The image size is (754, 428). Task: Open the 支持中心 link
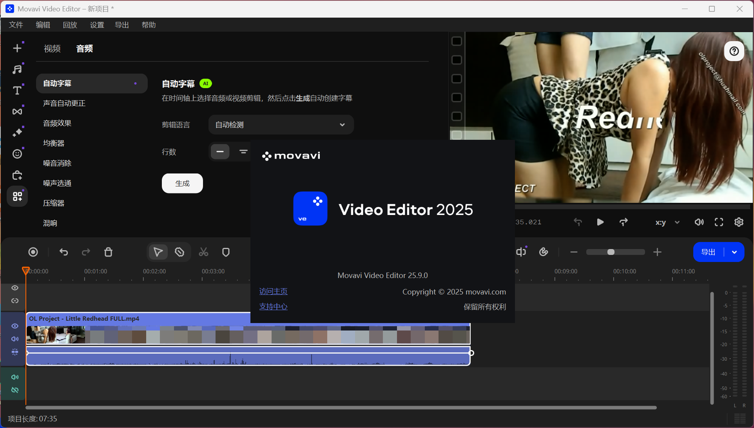(x=273, y=307)
